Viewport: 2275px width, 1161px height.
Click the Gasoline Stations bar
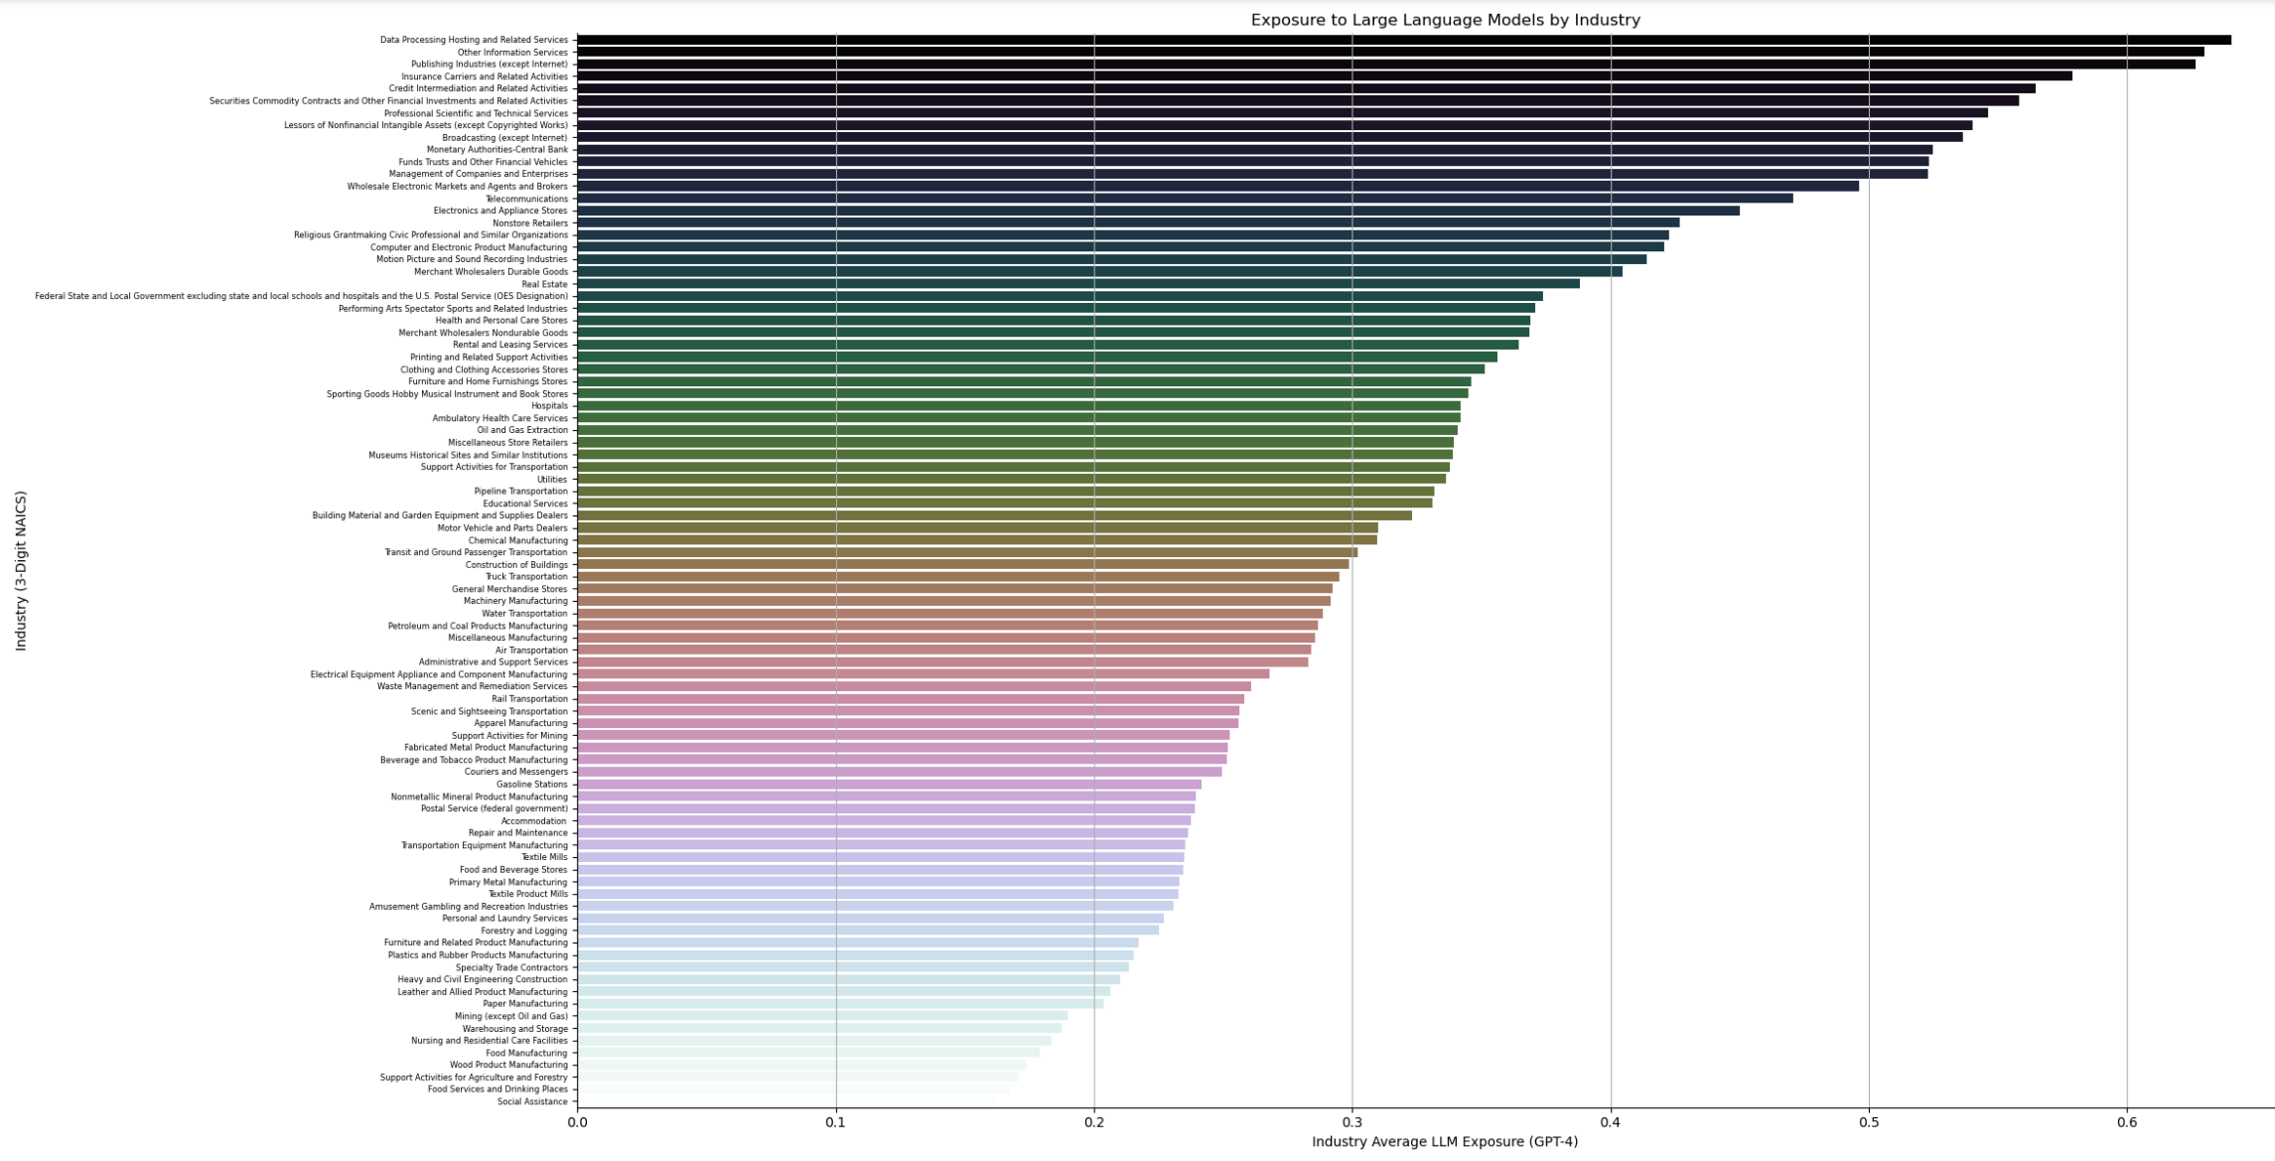(889, 785)
